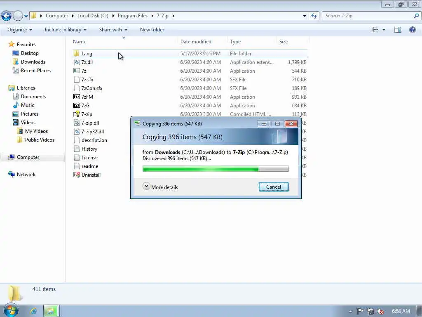Click the Change your view icon
Viewport: 422px width, 317px height.
pyautogui.click(x=375, y=30)
